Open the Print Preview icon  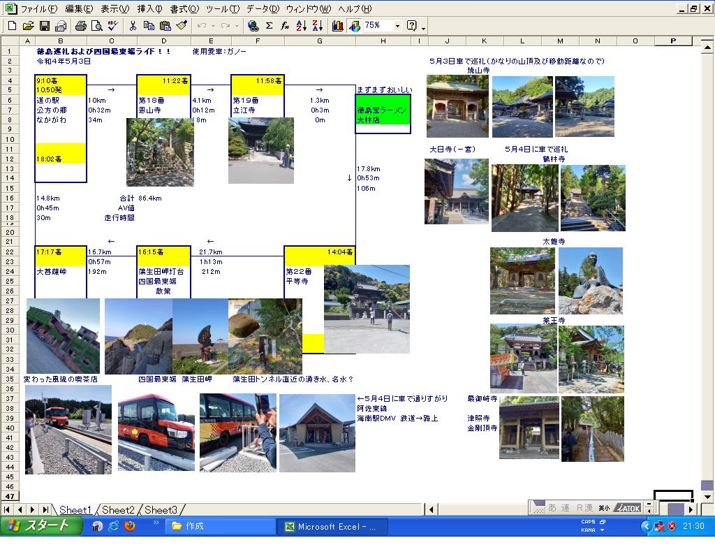(x=96, y=26)
